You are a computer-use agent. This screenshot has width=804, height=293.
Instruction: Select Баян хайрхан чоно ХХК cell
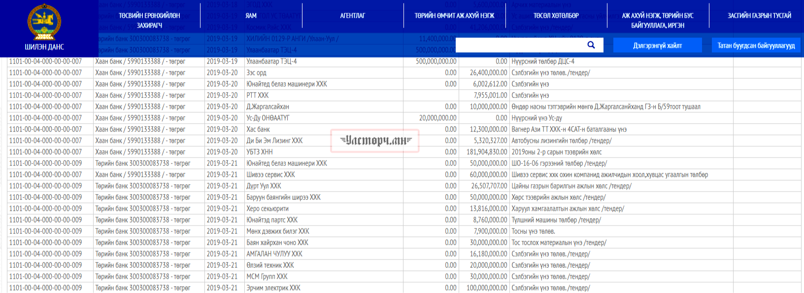coord(277,243)
